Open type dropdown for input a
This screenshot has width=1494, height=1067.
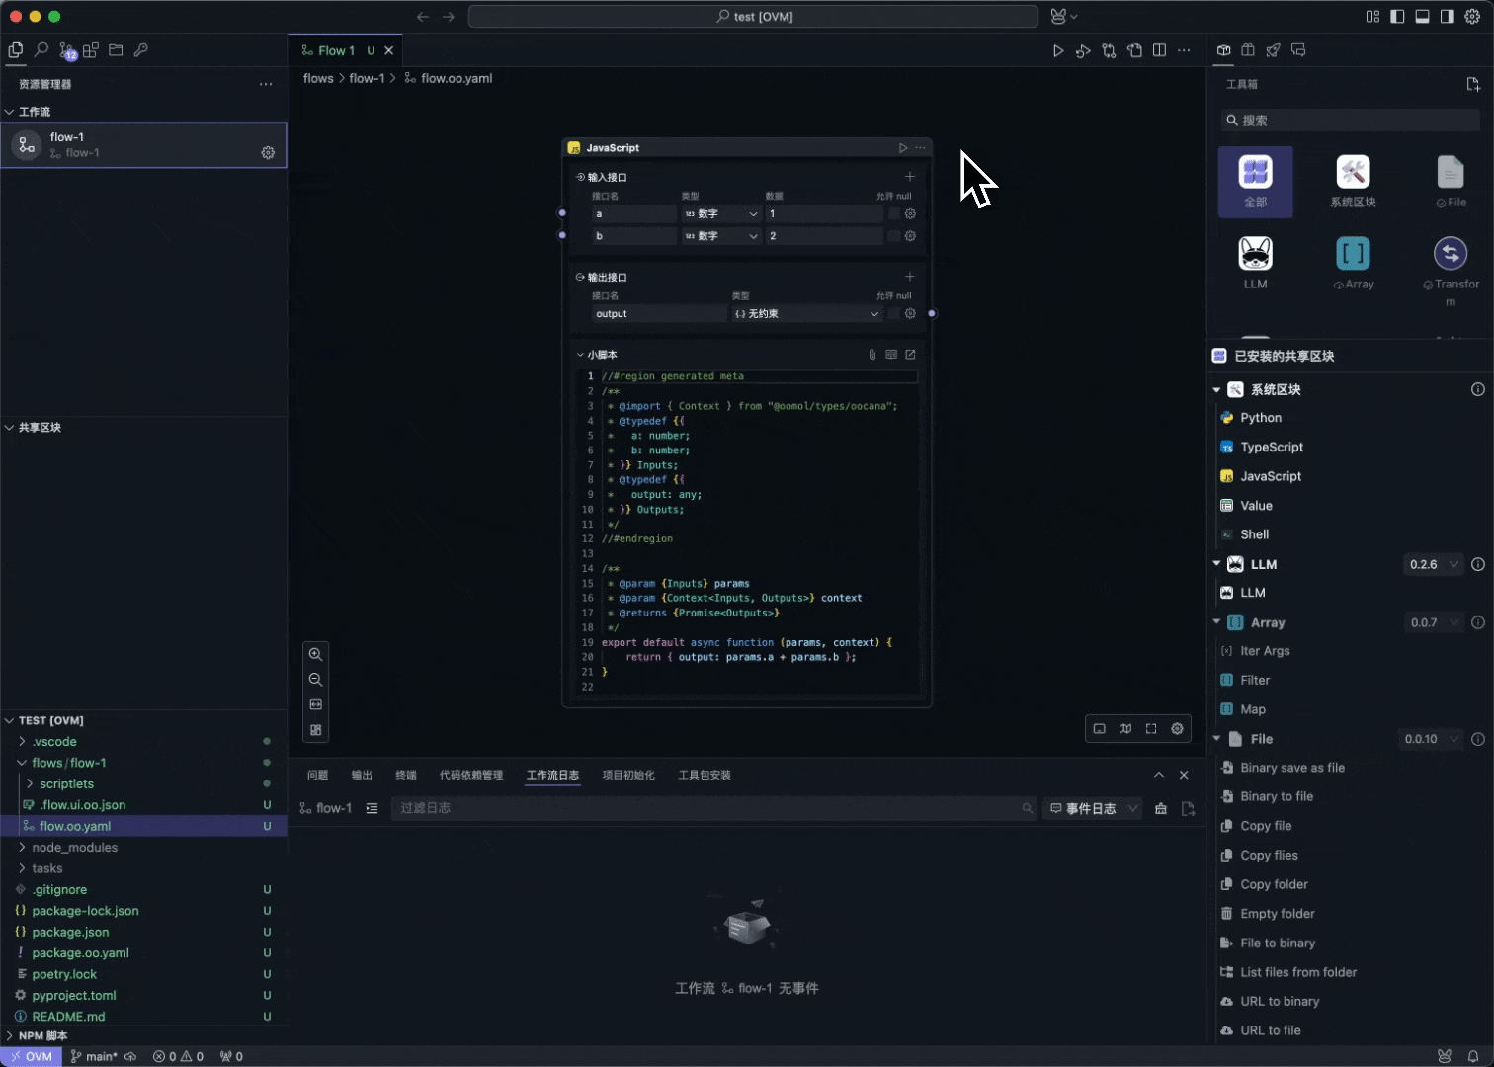[x=720, y=214]
